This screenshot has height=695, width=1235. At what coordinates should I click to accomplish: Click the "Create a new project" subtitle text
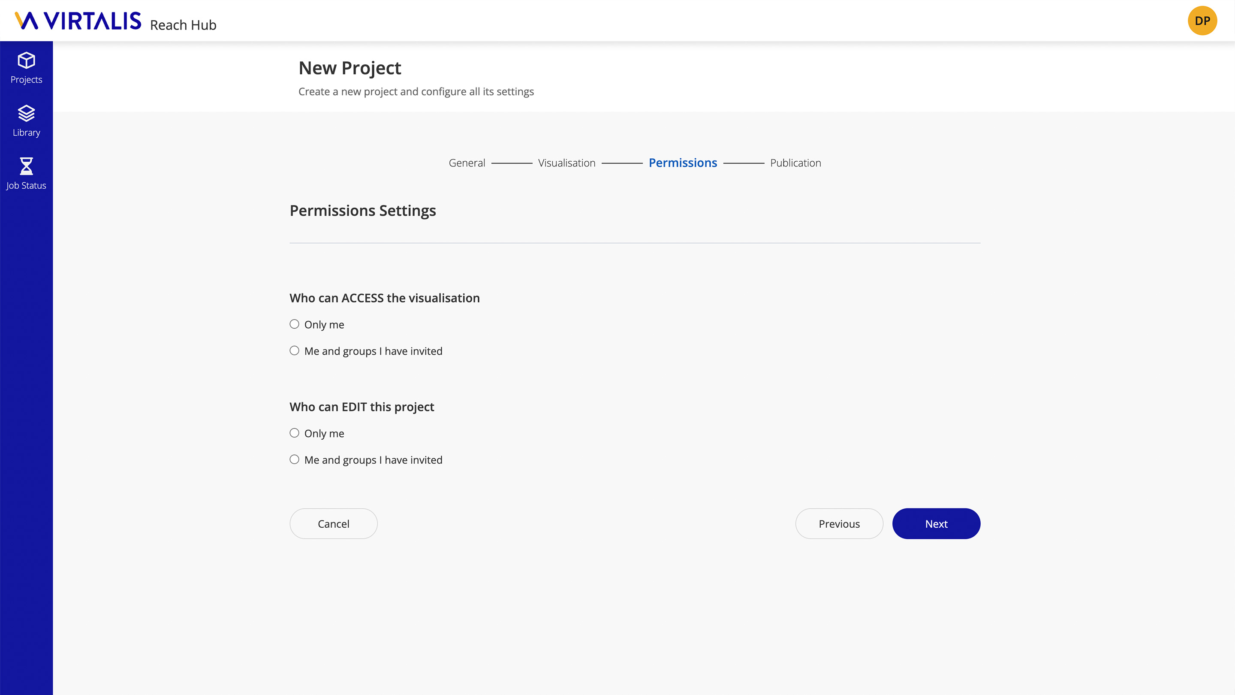tap(416, 92)
